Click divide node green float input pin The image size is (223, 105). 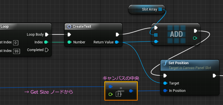111,94
